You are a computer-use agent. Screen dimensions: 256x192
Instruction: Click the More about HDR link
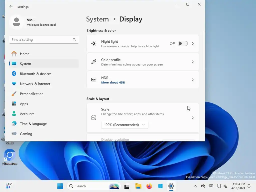point(113,82)
